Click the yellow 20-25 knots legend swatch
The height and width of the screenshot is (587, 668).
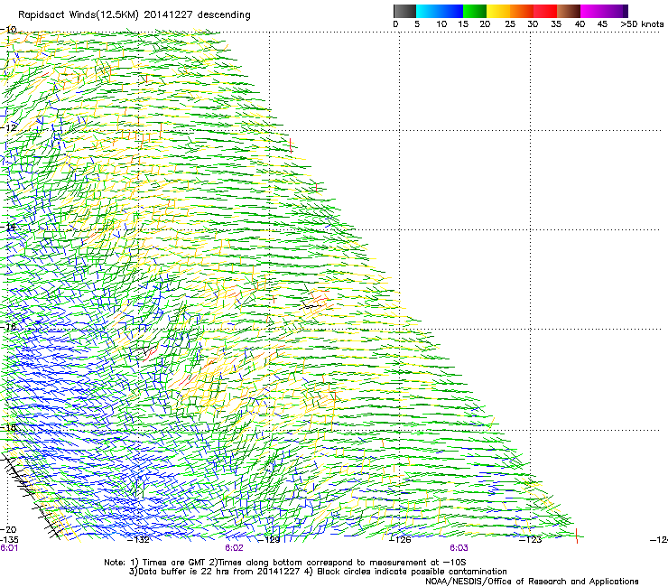pos(498,11)
